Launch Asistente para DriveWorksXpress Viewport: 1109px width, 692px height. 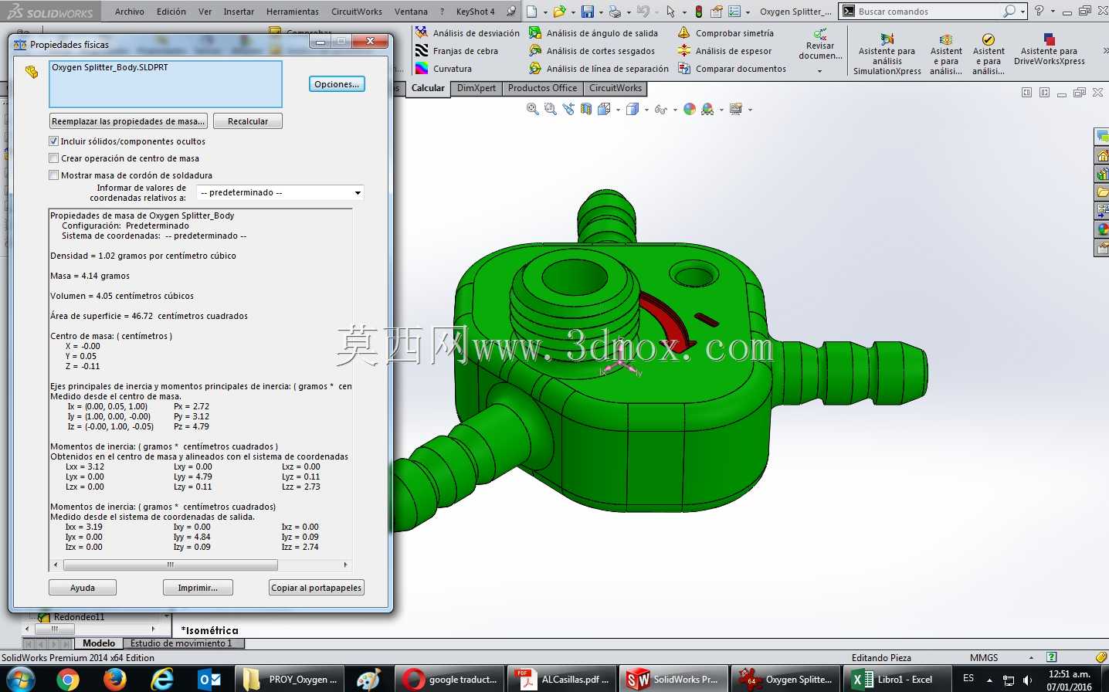1050,49
